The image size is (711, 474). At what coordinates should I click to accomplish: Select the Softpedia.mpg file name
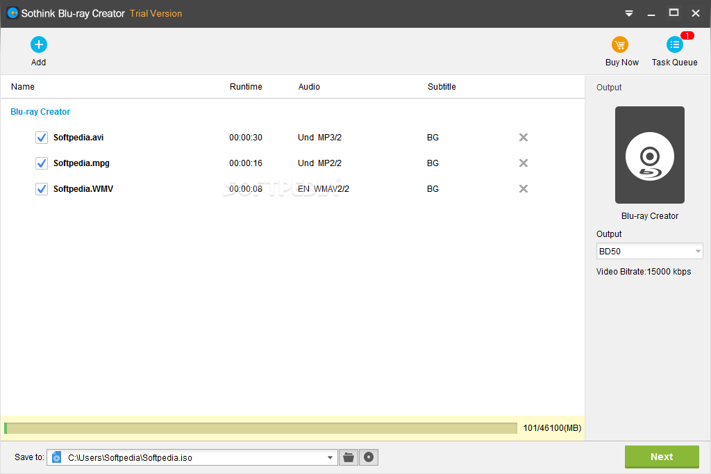81,163
